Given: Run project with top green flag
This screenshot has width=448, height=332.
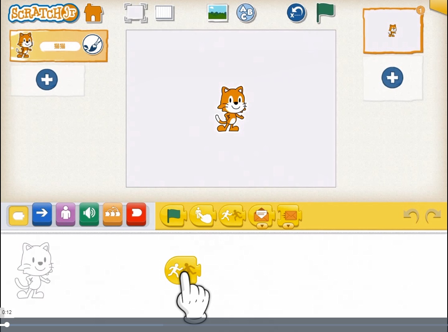Looking at the screenshot, I should tap(325, 13).
